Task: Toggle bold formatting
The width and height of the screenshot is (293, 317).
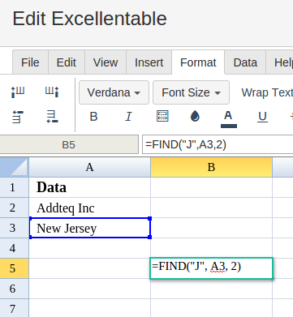Action: click(x=93, y=117)
